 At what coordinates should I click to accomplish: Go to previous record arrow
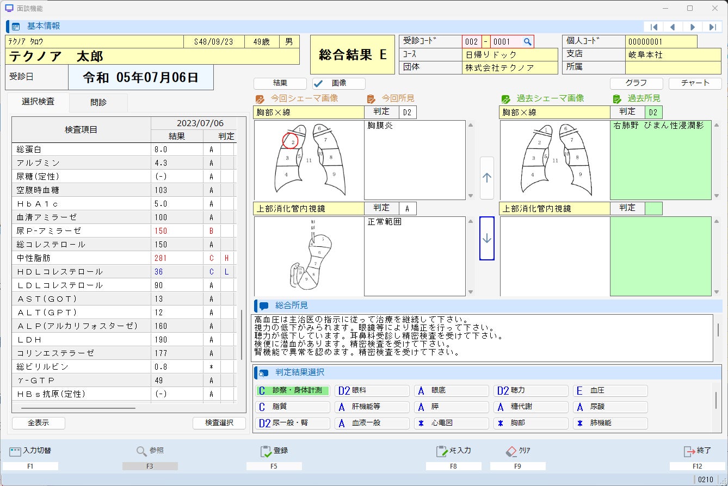[673, 27]
